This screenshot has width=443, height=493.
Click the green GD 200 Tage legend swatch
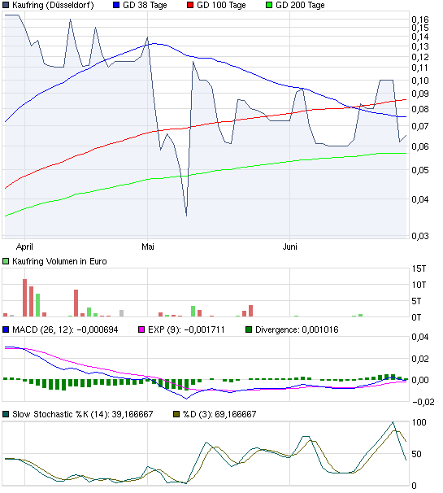pyautogui.click(x=269, y=5)
